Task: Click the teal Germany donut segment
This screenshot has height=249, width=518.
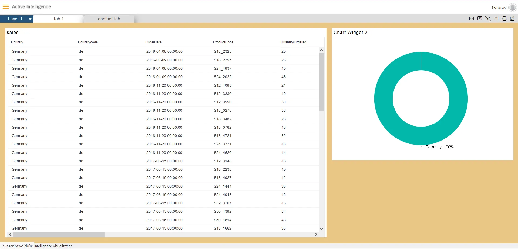Action: tap(384, 99)
